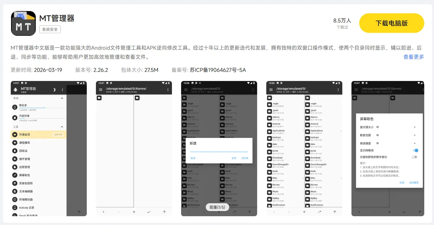This screenshot has height=225, width=434.
Task: Click the name input field in 新建 dialog
Action: [219, 150]
